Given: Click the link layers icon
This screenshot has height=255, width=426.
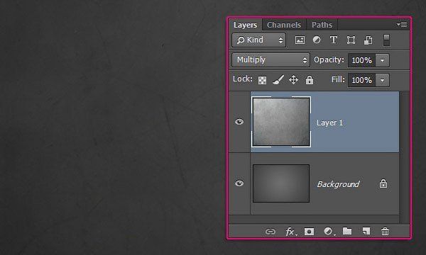Looking at the screenshot, I should click(270, 232).
